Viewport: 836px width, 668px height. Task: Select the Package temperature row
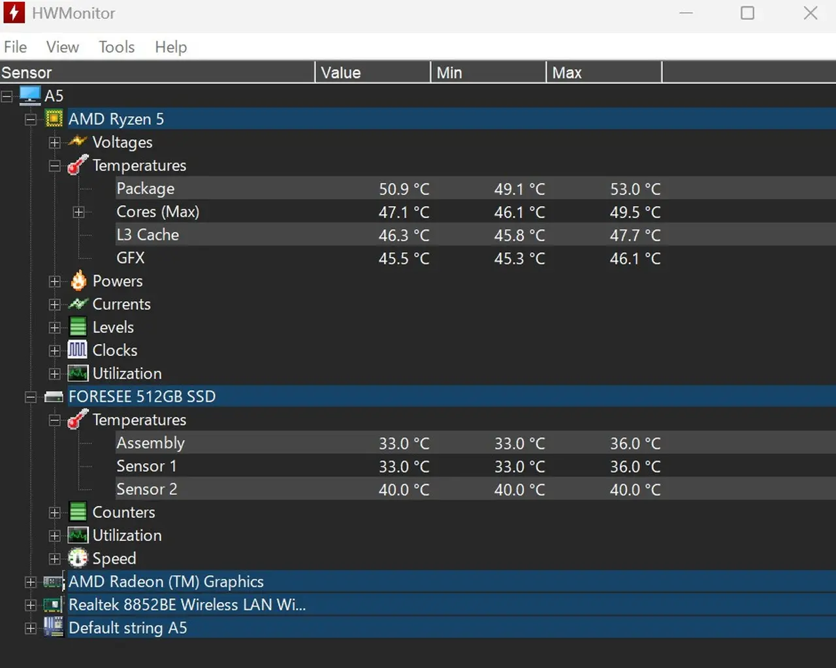(x=146, y=189)
